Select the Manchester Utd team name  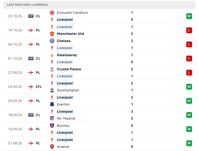pos(70,34)
